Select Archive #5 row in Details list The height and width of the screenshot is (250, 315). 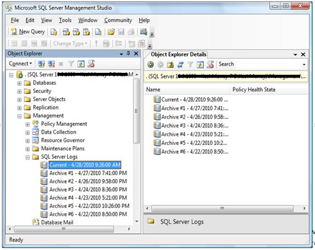coord(190,143)
